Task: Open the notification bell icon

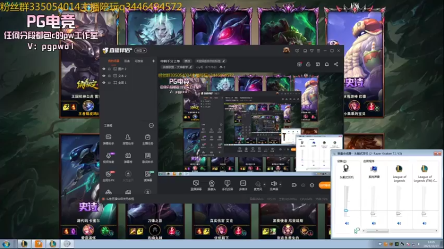Action: click(327, 64)
